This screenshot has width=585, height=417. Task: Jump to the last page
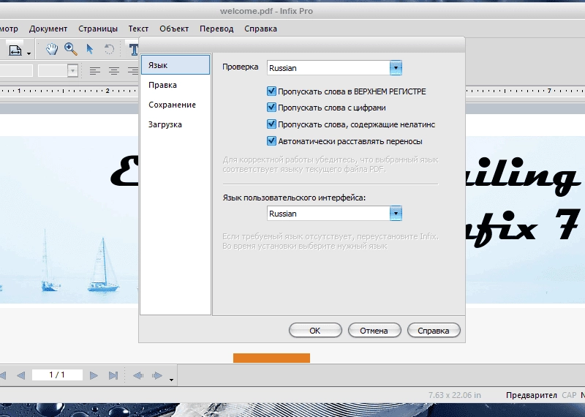click(x=113, y=375)
